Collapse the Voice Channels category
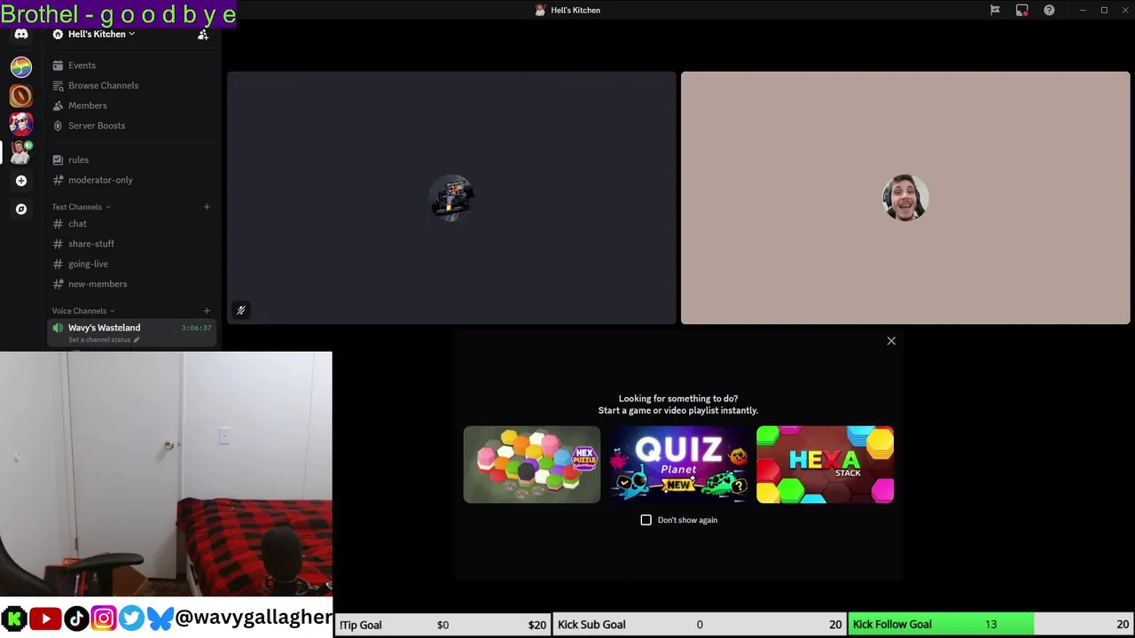 (83, 311)
